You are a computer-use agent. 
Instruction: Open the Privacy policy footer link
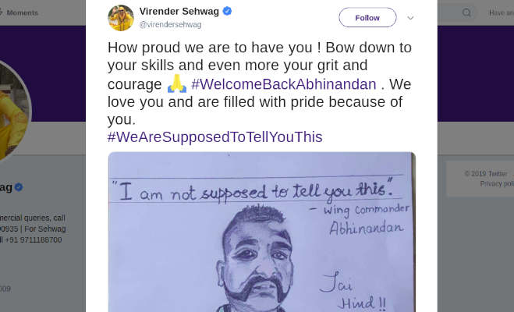point(497,183)
